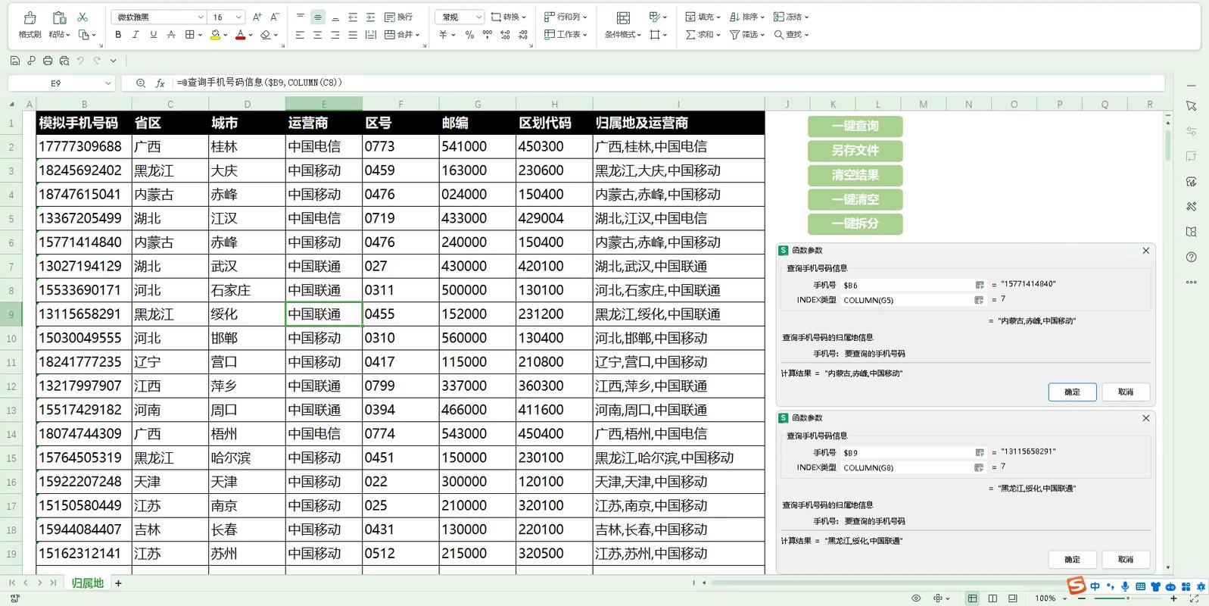Viewport: 1209px width, 606px height.
Task: Increase font size with A+
Action: tap(257, 17)
